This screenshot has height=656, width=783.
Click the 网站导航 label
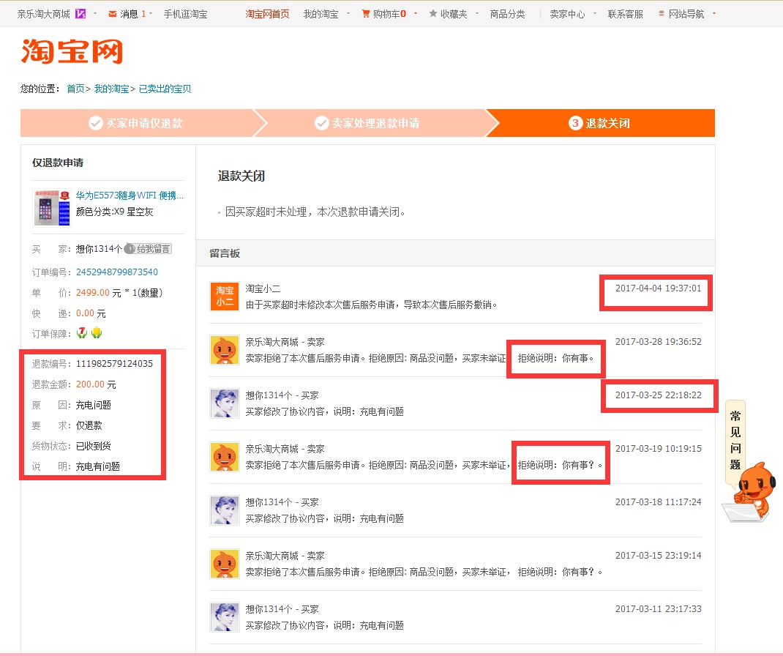pos(686,14)
